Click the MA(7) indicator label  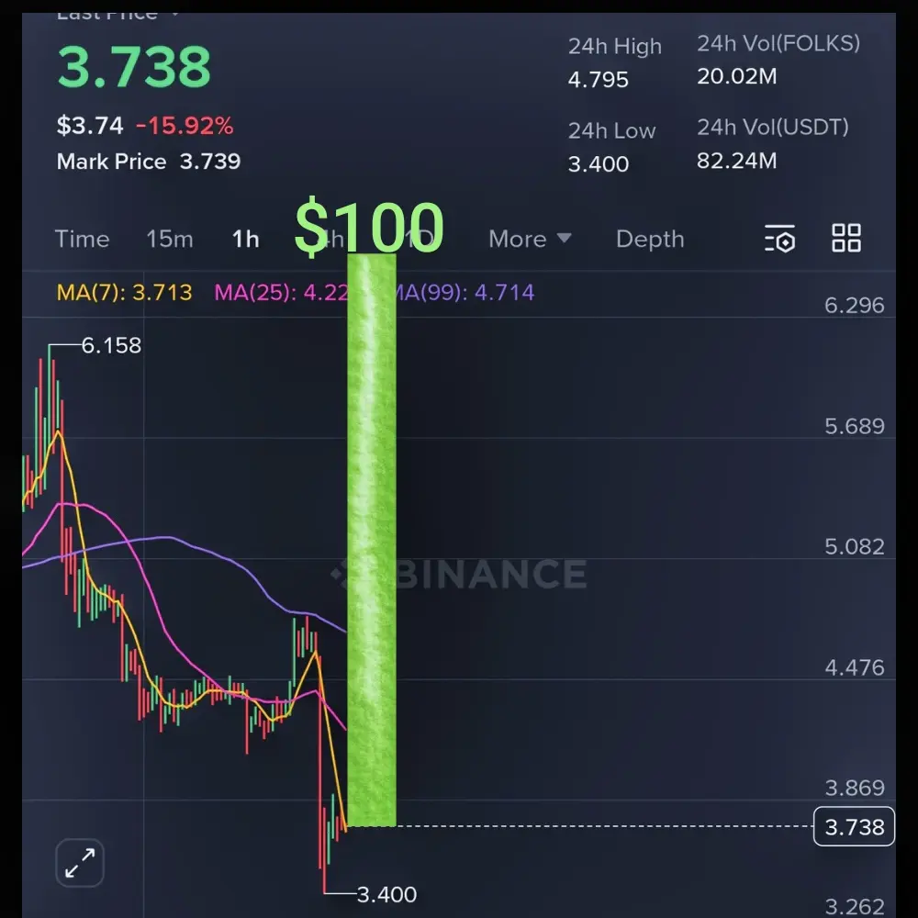tap(124, 292)
